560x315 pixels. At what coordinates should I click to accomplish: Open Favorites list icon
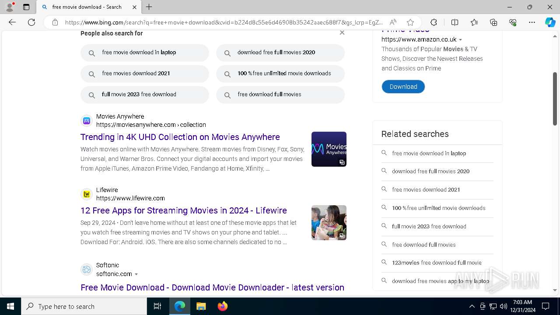(x=474, y=22)
